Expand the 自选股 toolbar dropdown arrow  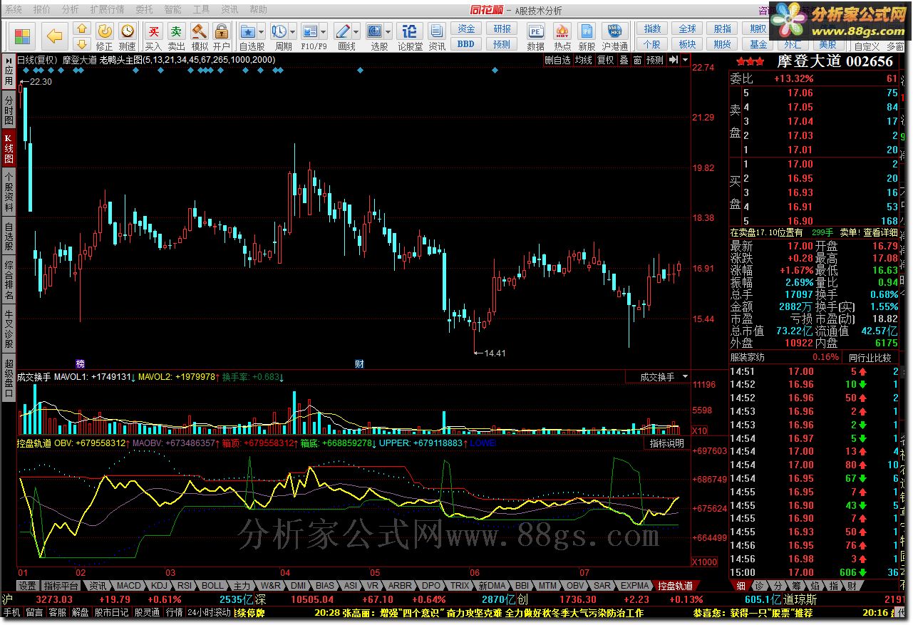(x=262, y=32)
